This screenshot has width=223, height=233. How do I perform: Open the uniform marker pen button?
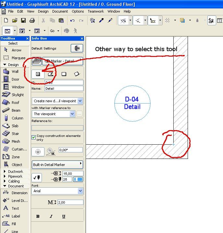click(37, 177)
